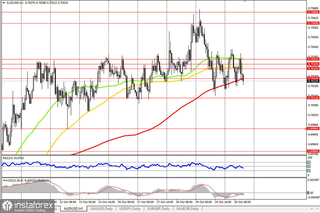Switch to the XAUEUR,Daily chart tab

[x=187, y=208]
